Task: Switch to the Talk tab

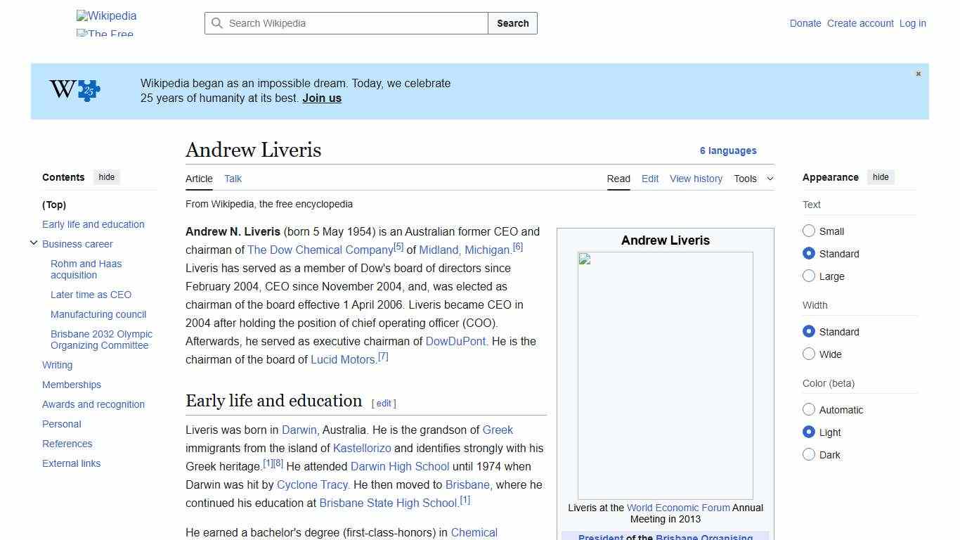Action: pos(233,179)
